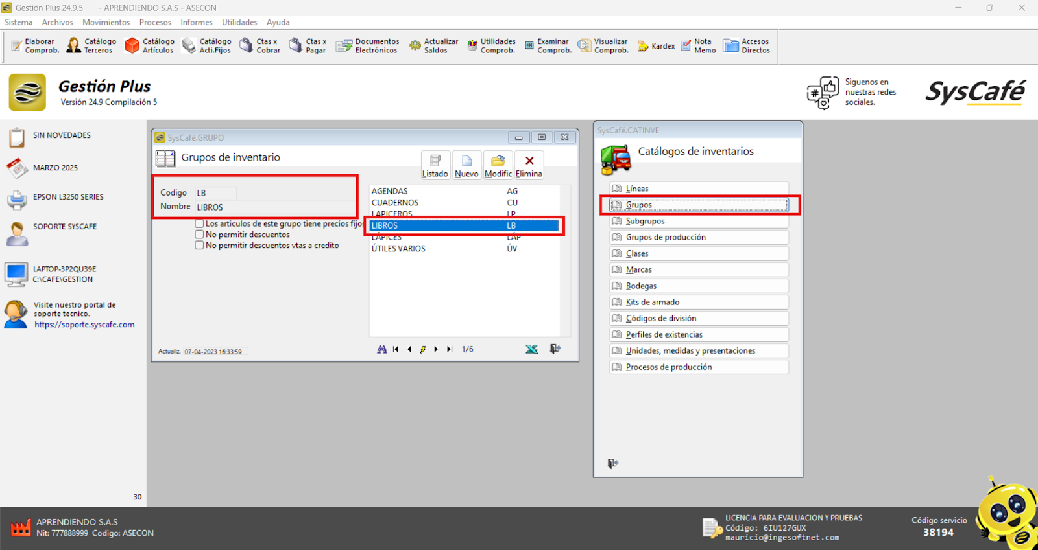Launch the Kardex tool
Viewport: 1038px width, 550px height.
coord(656,46)
